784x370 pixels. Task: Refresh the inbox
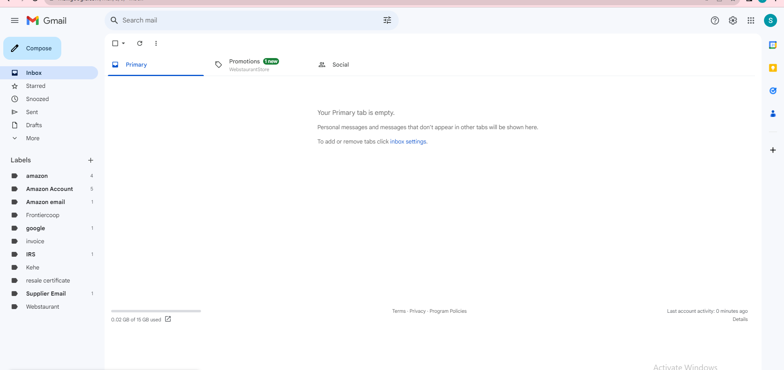point(140,43)
